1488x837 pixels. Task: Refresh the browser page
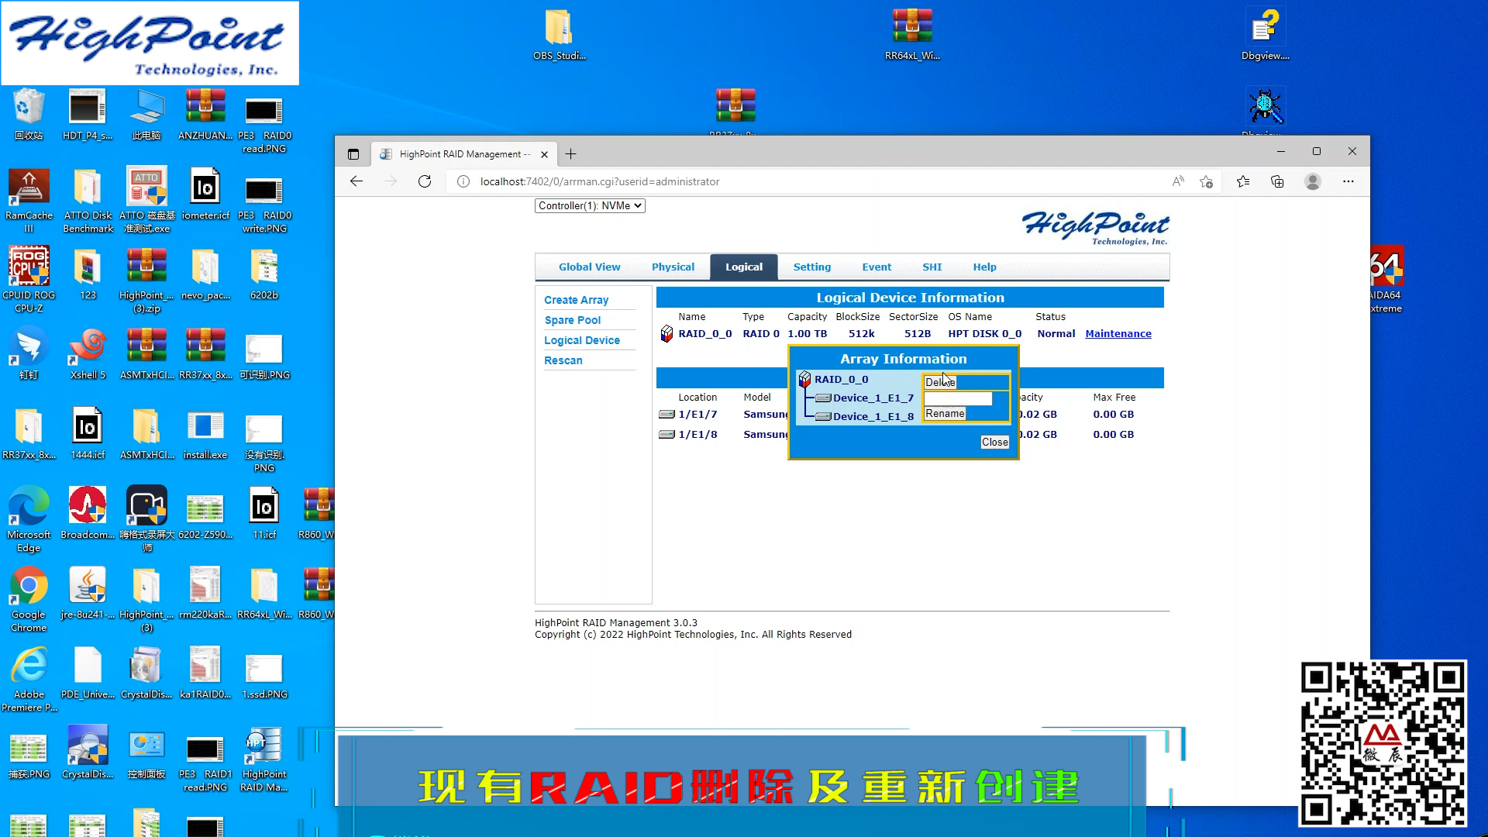pos(425,181)
